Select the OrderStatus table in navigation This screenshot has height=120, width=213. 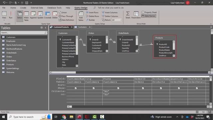[24, 61]
